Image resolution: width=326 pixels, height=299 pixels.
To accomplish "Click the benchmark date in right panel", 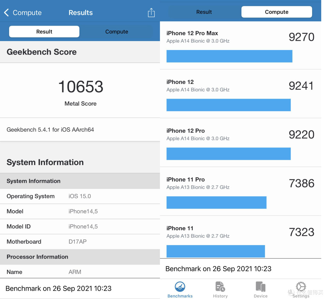I will tap(218, 269).
